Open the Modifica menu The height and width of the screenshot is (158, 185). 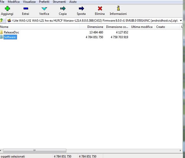coord(14,2)
